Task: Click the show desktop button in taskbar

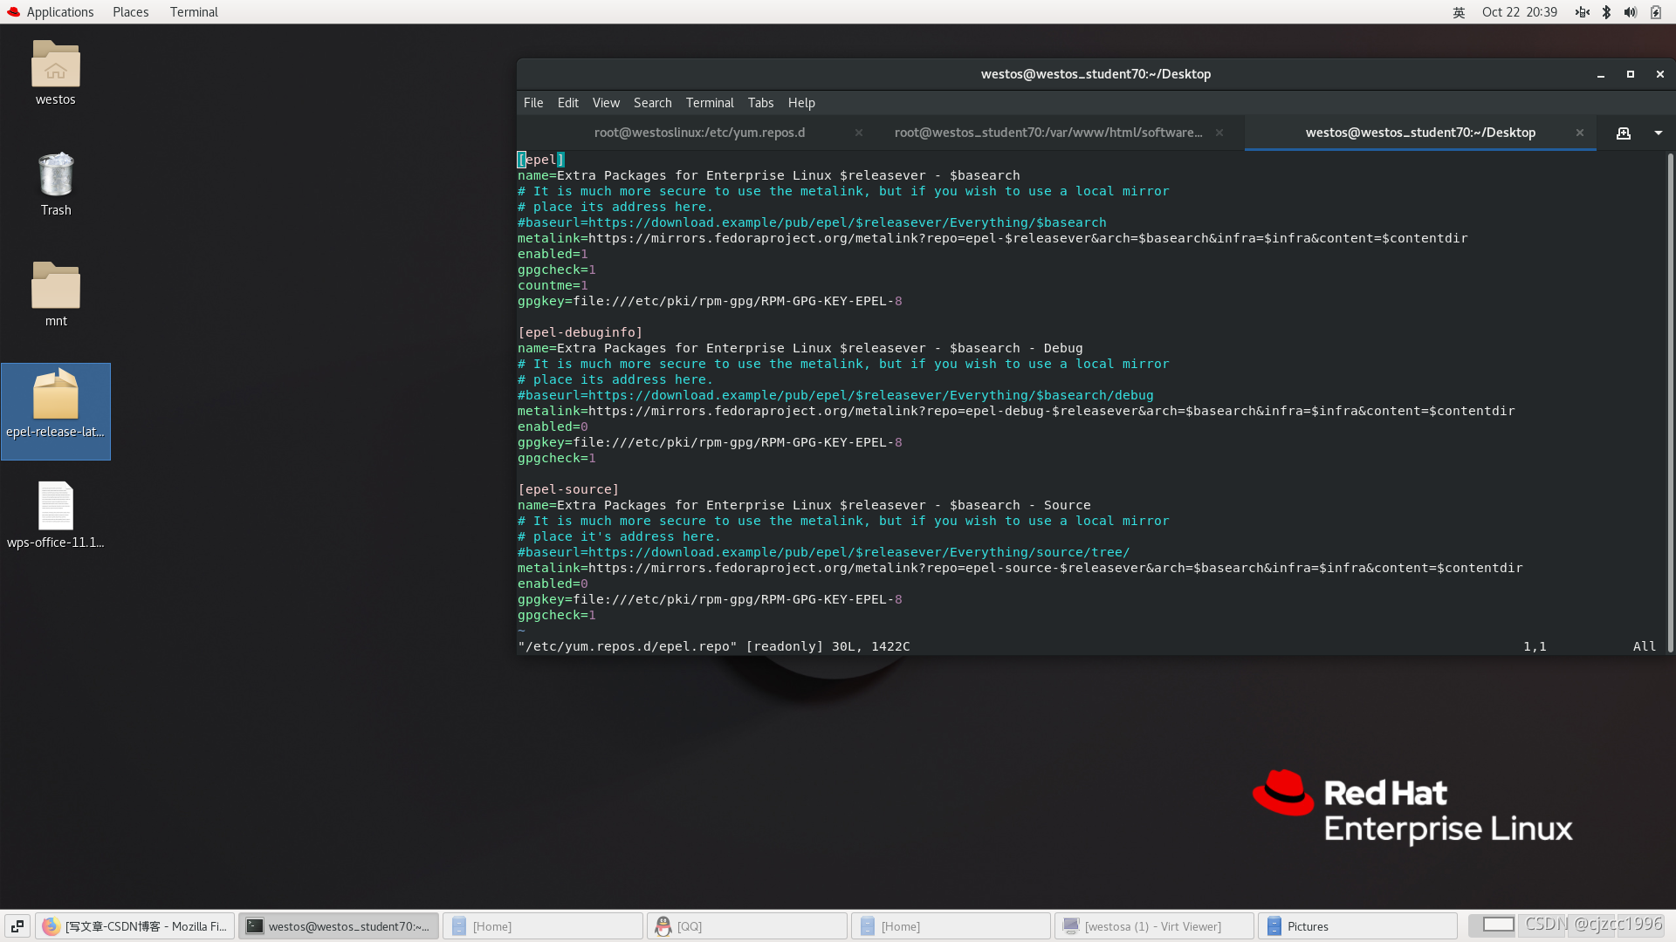Action: (17, 926)
